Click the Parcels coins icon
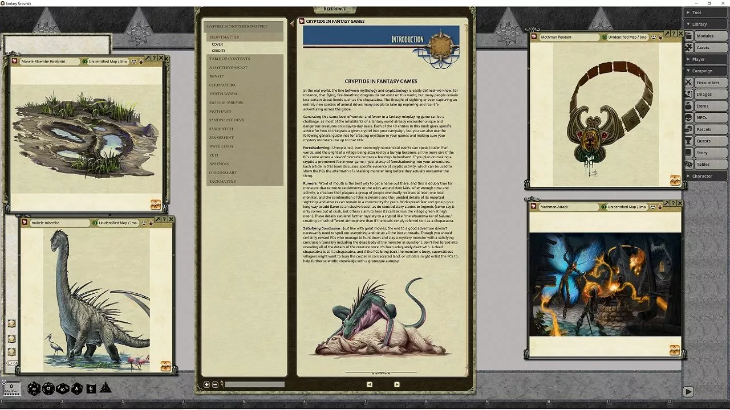Viewport: 730px width, 410px height. [689, 129]
